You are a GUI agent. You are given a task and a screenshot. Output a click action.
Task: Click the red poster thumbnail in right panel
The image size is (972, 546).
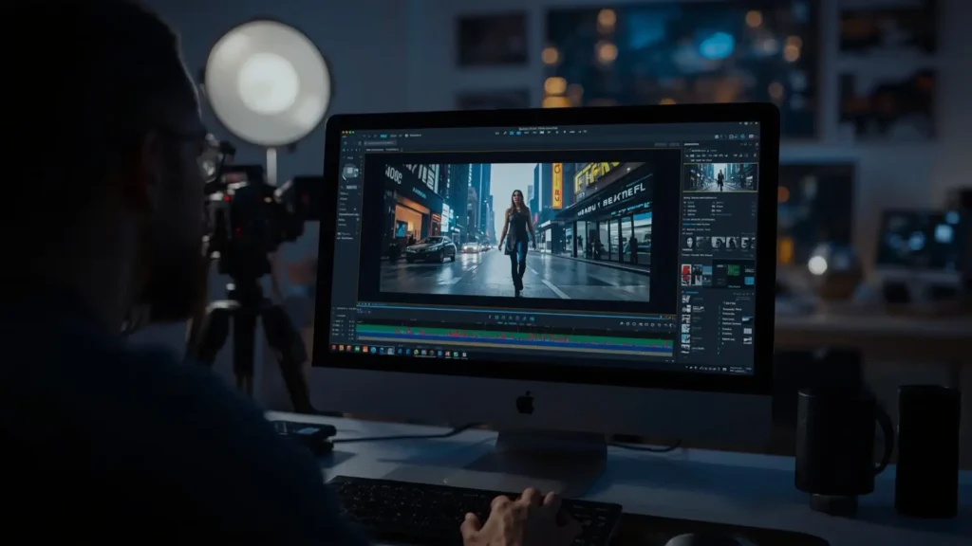click(687, 275)
